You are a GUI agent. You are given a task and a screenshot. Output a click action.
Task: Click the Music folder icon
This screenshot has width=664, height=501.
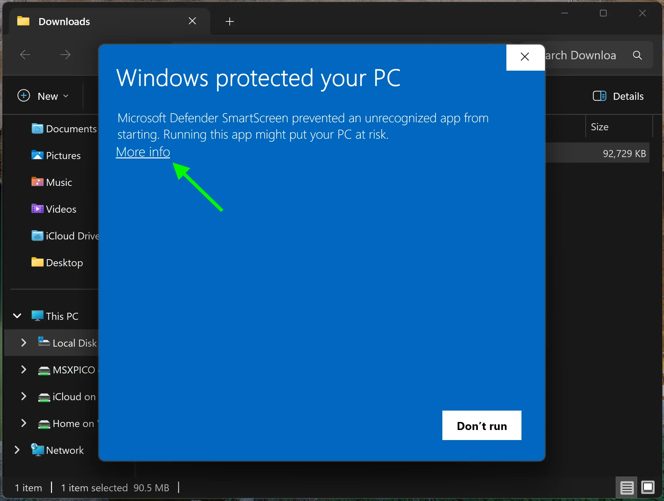(37, 182)
